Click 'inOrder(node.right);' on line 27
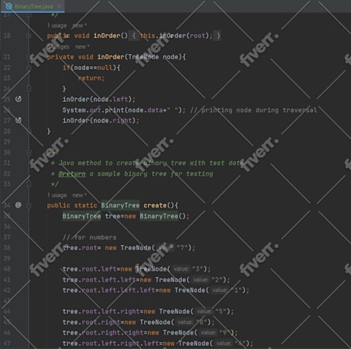 coord(101,121)
